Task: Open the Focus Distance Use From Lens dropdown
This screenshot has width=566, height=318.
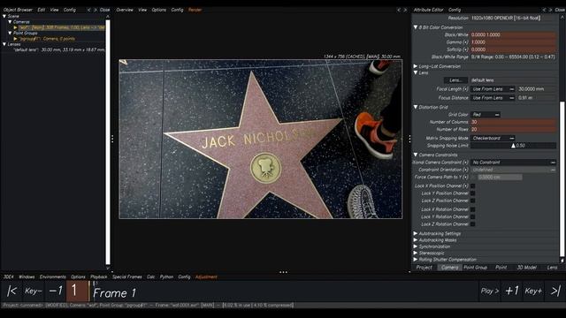Action: pos(493,98)
